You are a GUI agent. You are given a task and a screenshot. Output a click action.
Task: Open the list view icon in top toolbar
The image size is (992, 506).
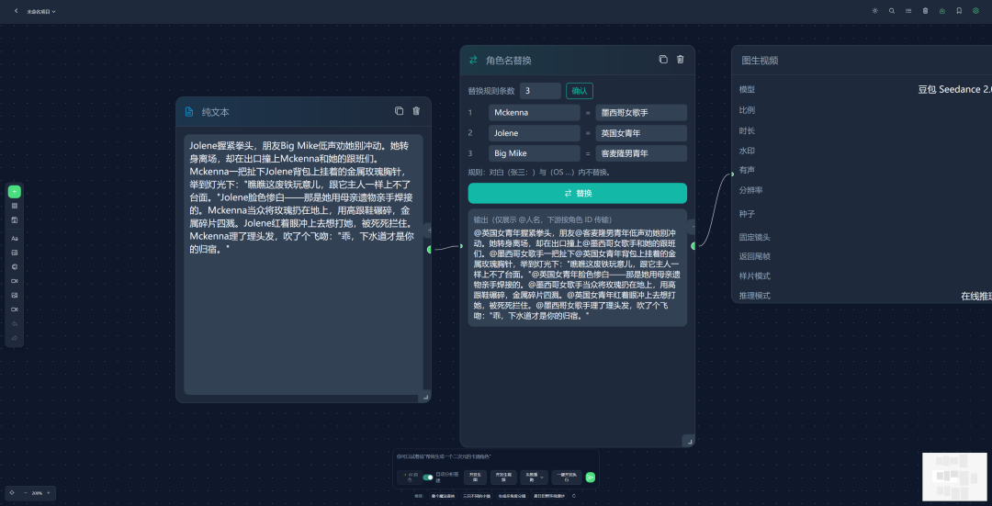click(x=908, y=11)
